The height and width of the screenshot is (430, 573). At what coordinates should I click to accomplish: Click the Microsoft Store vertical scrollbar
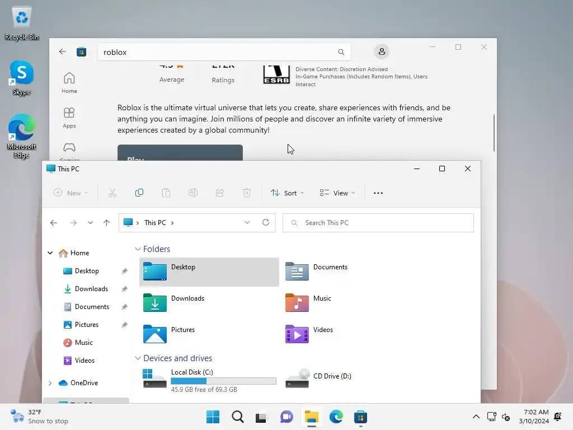point(494,132)
